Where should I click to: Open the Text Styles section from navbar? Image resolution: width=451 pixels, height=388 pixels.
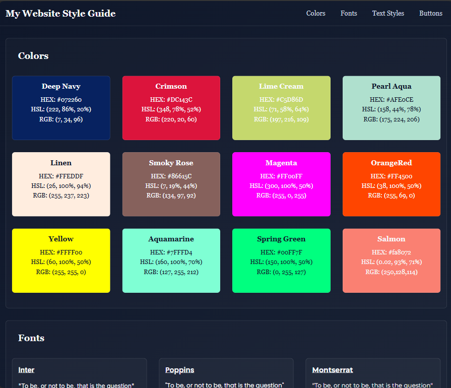point(388,14)
